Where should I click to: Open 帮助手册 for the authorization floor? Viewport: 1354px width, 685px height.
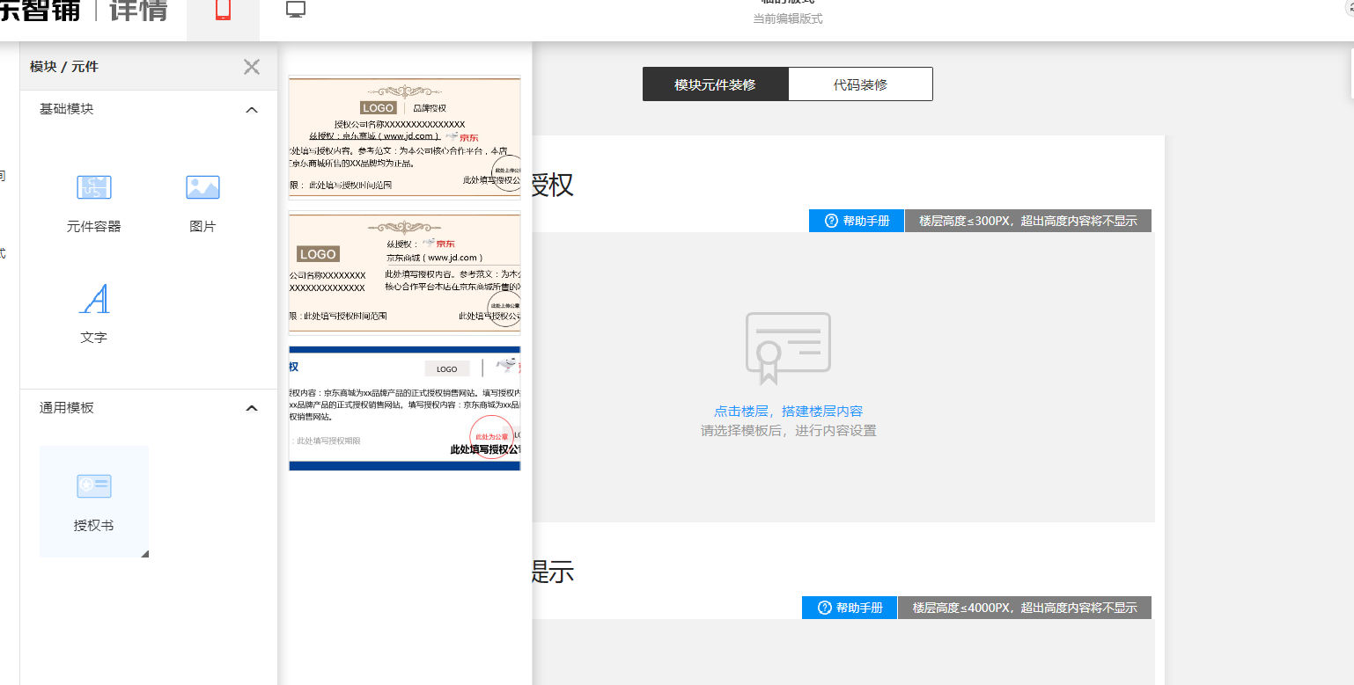coord(856,221)
